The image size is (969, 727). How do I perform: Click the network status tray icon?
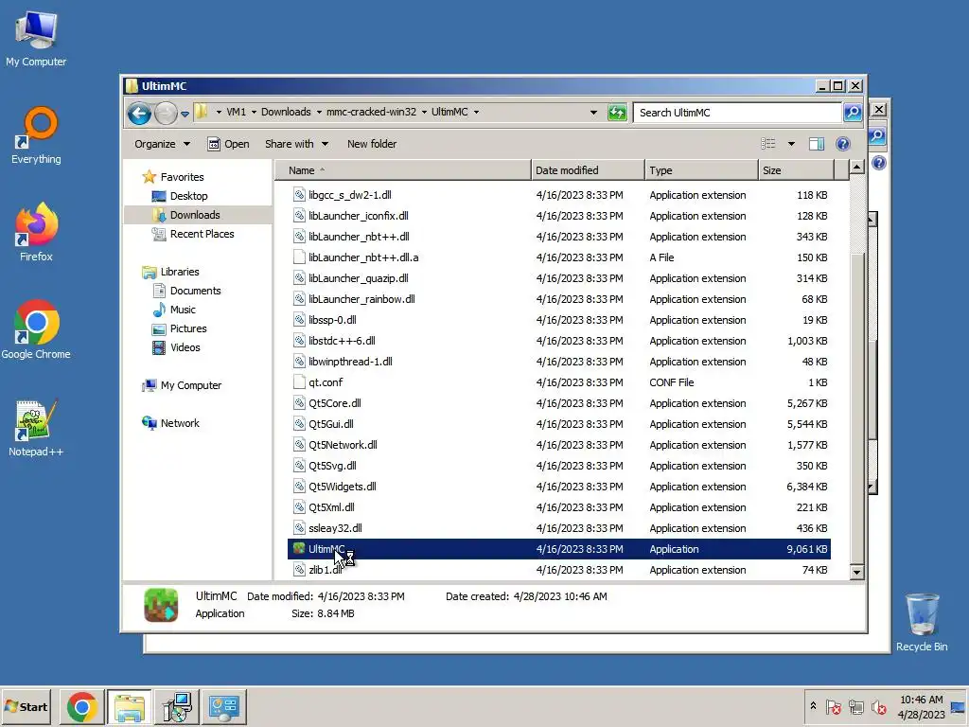pyautogui.click(x=855, y=706)
